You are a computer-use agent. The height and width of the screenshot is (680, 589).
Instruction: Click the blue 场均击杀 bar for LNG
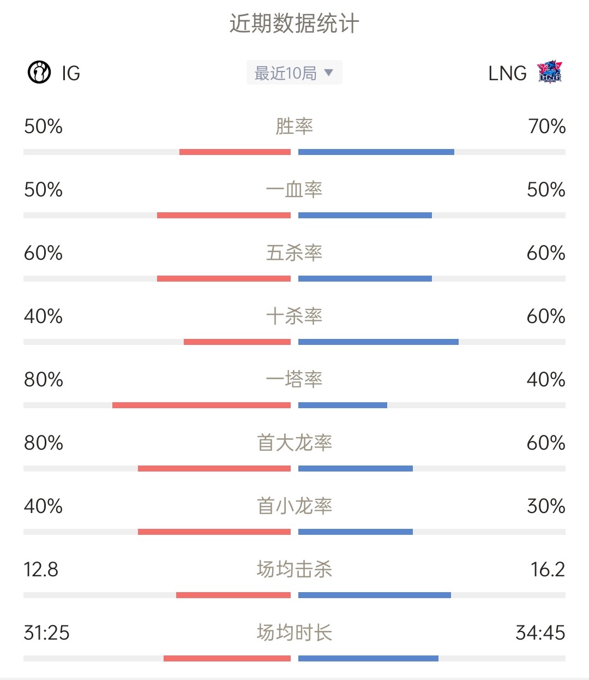375,595
